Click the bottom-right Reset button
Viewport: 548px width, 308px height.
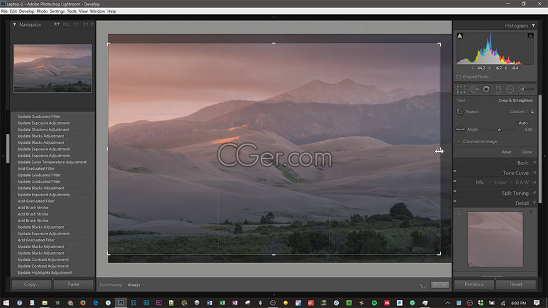tap(516, 284)
